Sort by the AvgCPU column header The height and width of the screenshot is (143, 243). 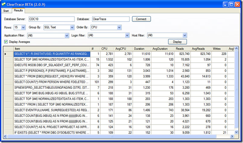123,49
